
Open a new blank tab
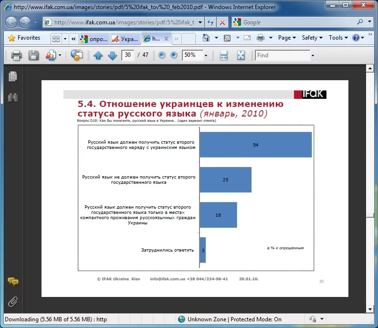tap(188, 39)
